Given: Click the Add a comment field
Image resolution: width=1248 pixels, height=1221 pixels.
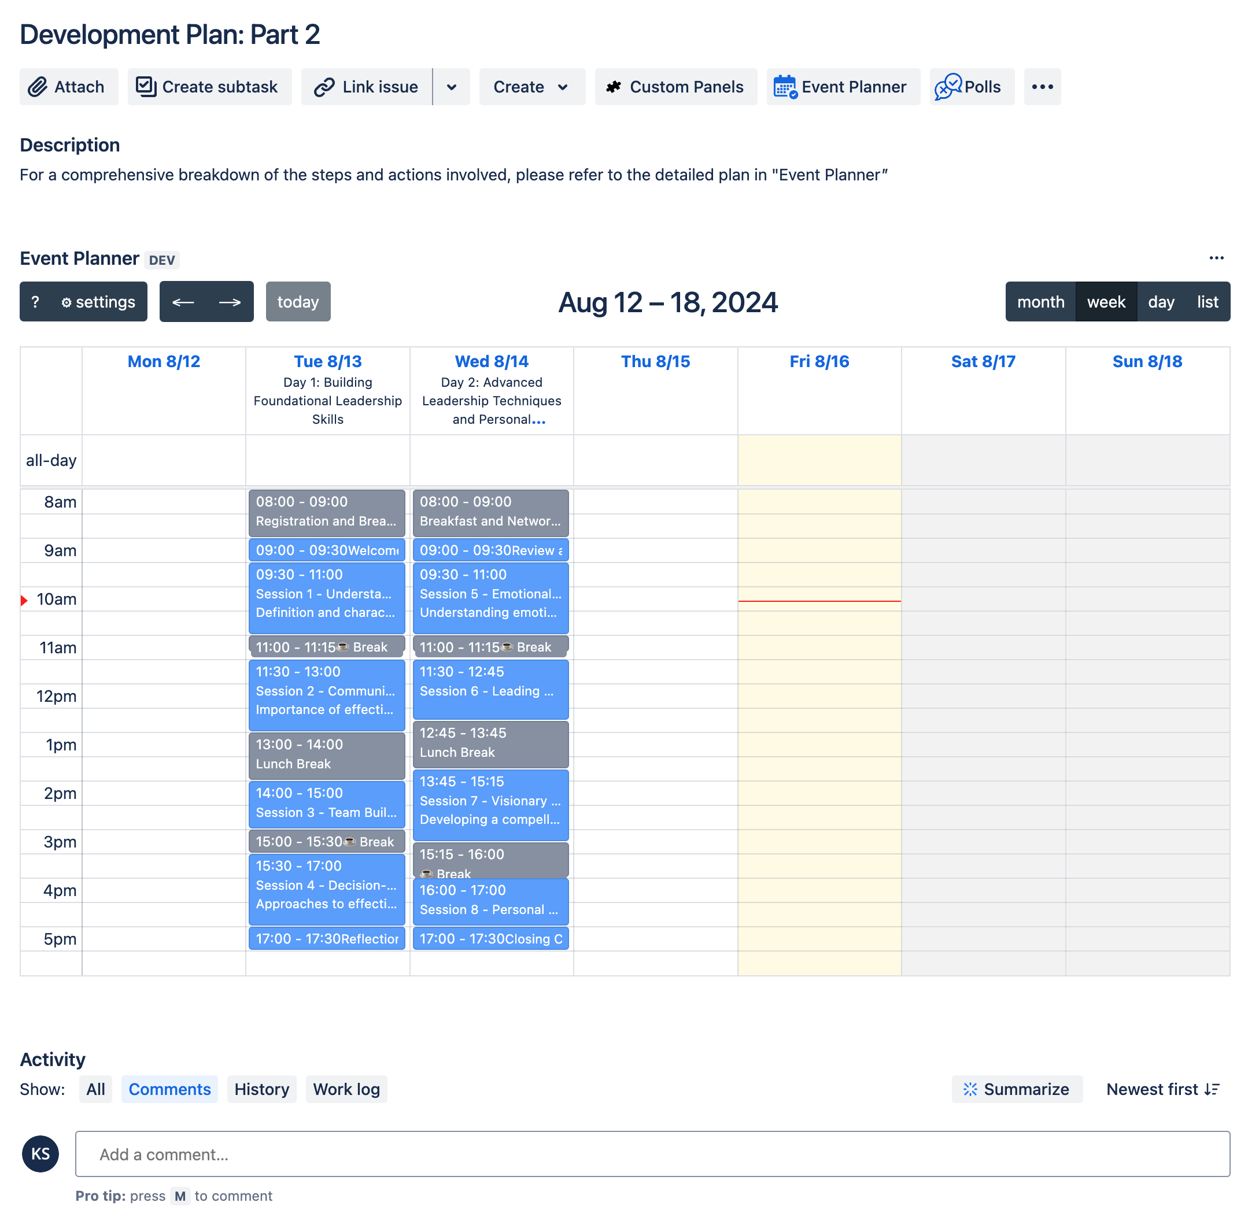Looking at the screenshot, I should coord(652,1154).
